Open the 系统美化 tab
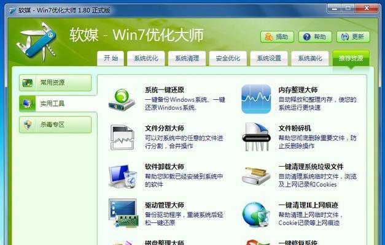 coord(310,58)
